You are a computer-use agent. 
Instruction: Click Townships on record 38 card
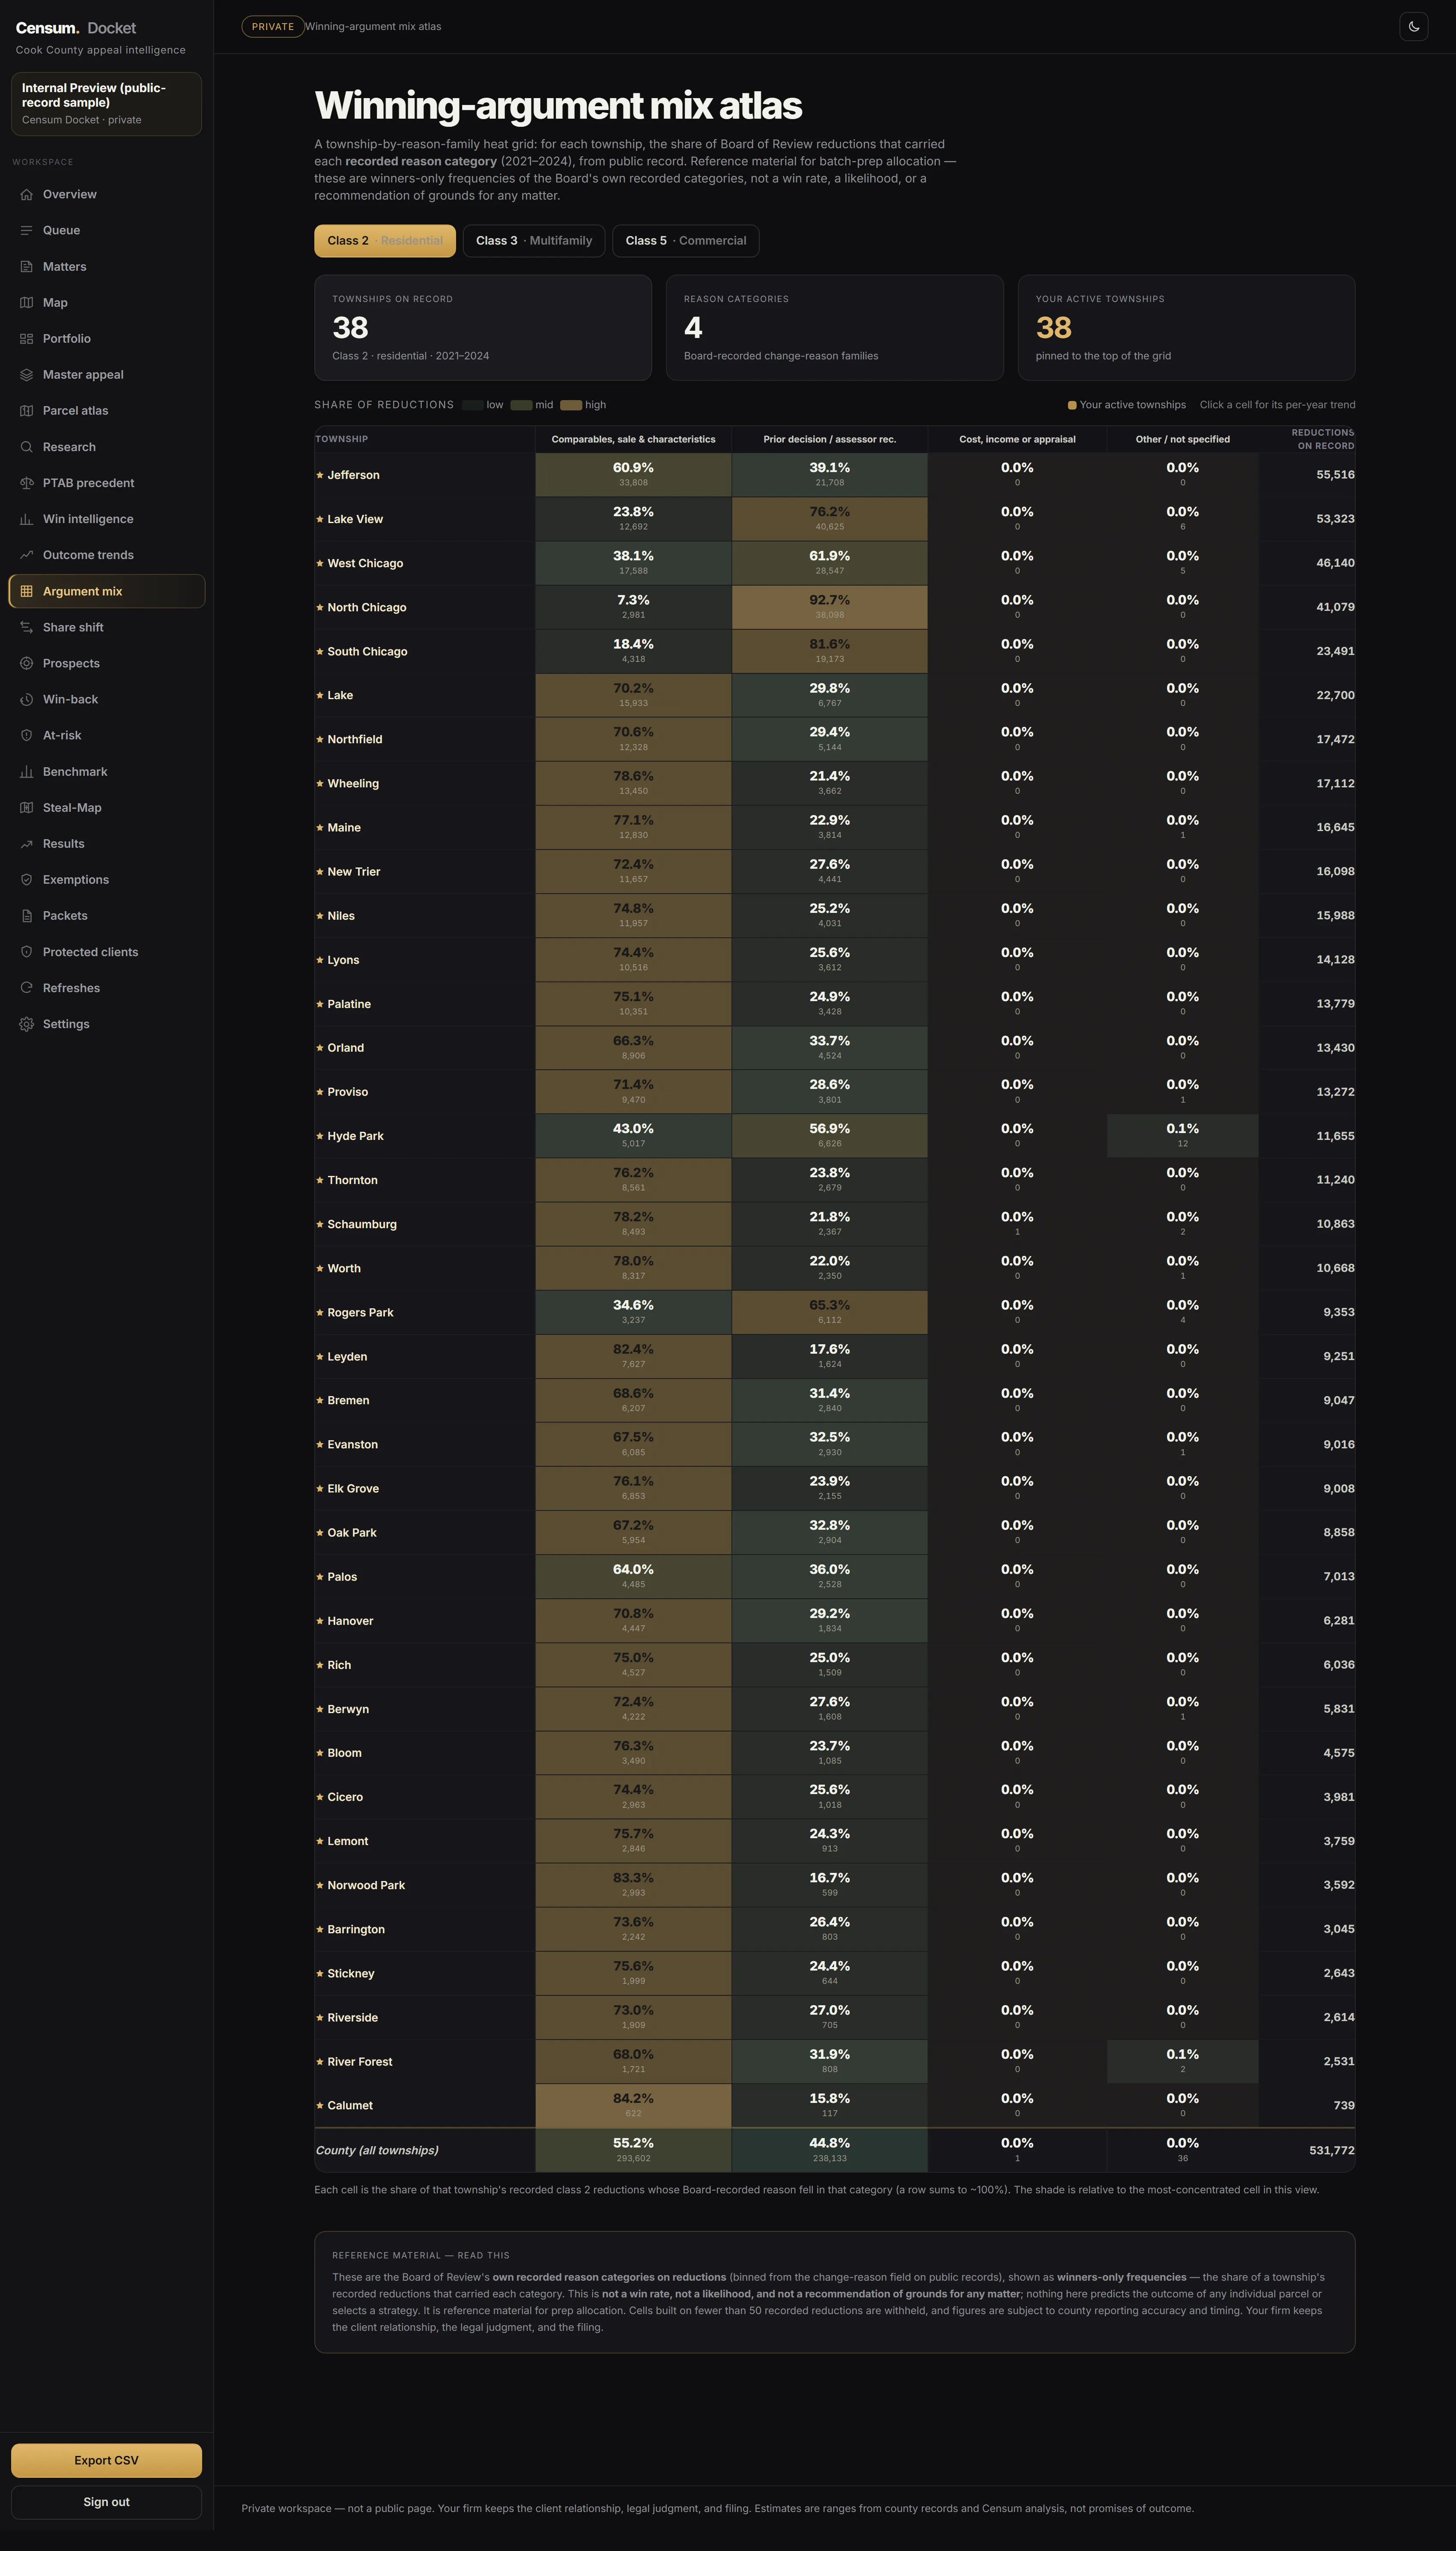[x=483, y=328]
